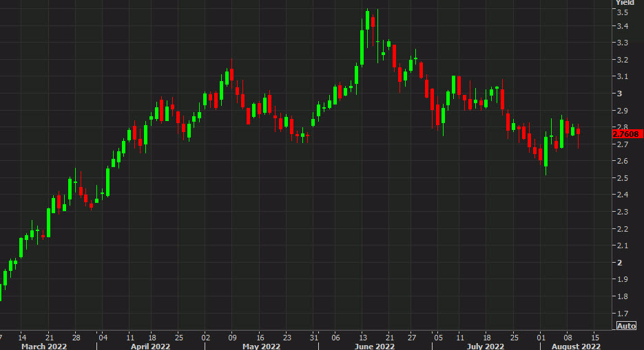The height and width of the screenshot is (350, 644).
Task: Click the 2.2 yield axis label
Action: [x=623, y=229]
